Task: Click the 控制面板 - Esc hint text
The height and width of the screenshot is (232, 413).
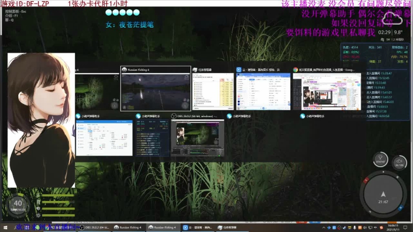Action: pyautogui.click(x=15, y=11)
